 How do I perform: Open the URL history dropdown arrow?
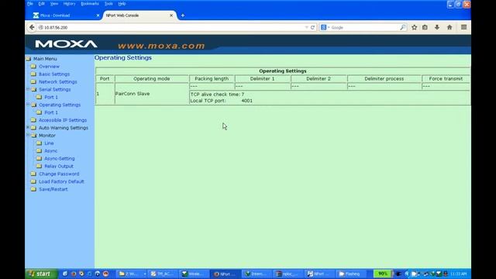coord(307,28)
